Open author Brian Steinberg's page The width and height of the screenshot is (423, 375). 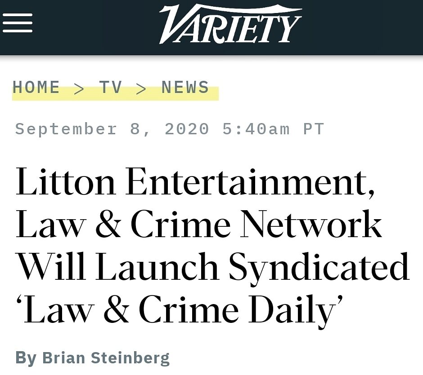click(x=106, y=358)
